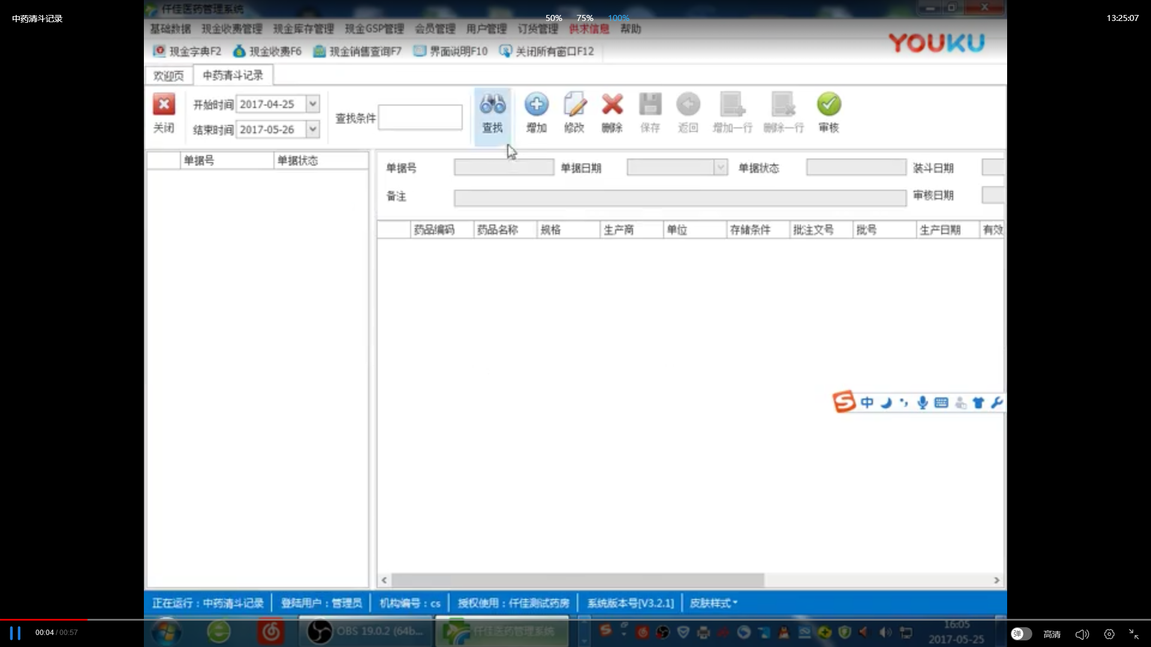The height and width of the screenshot is (647, 1151).
Task: Pause the video playback
Action: click(x=15, y=633)
